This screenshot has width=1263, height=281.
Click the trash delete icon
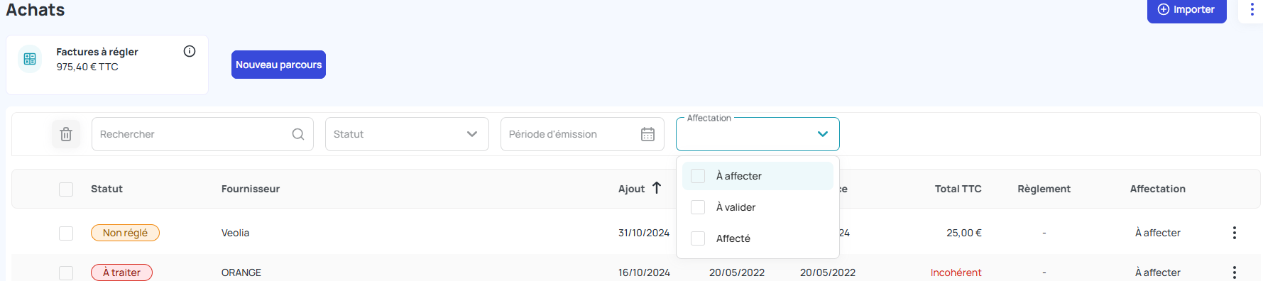click(66, 134)
